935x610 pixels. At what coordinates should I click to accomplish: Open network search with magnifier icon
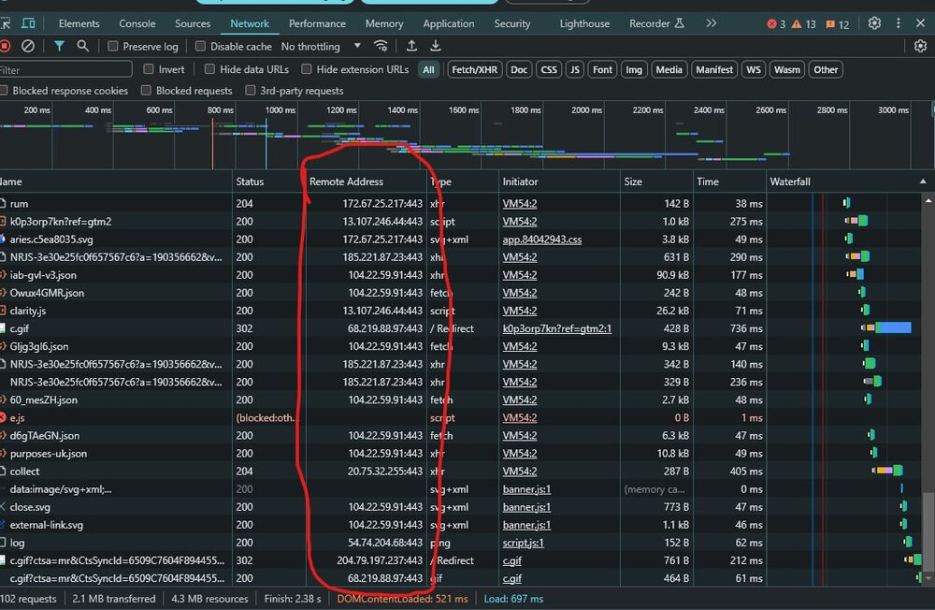click(83, 46)
